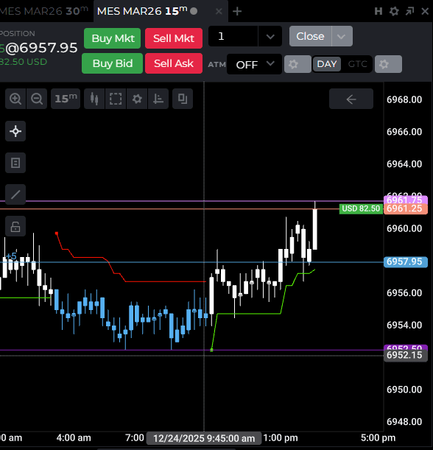This screenshot has height=450, width=433.
Task: Click the 4:00 am time axis label
Action: click(x=74, y=438)
